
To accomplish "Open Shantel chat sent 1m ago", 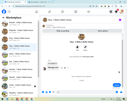I will pos(19,24).
